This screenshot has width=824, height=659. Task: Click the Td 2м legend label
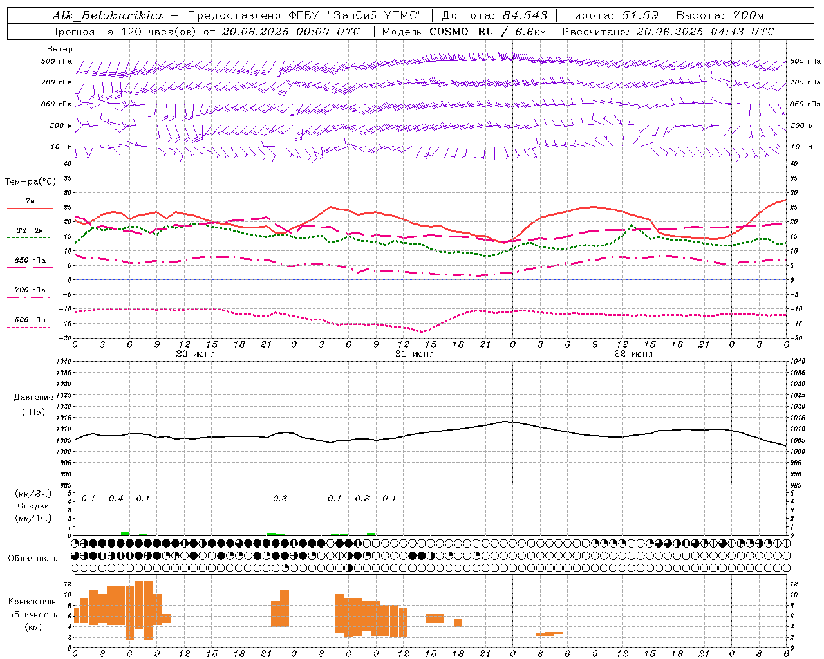click(x=30, y=230)
